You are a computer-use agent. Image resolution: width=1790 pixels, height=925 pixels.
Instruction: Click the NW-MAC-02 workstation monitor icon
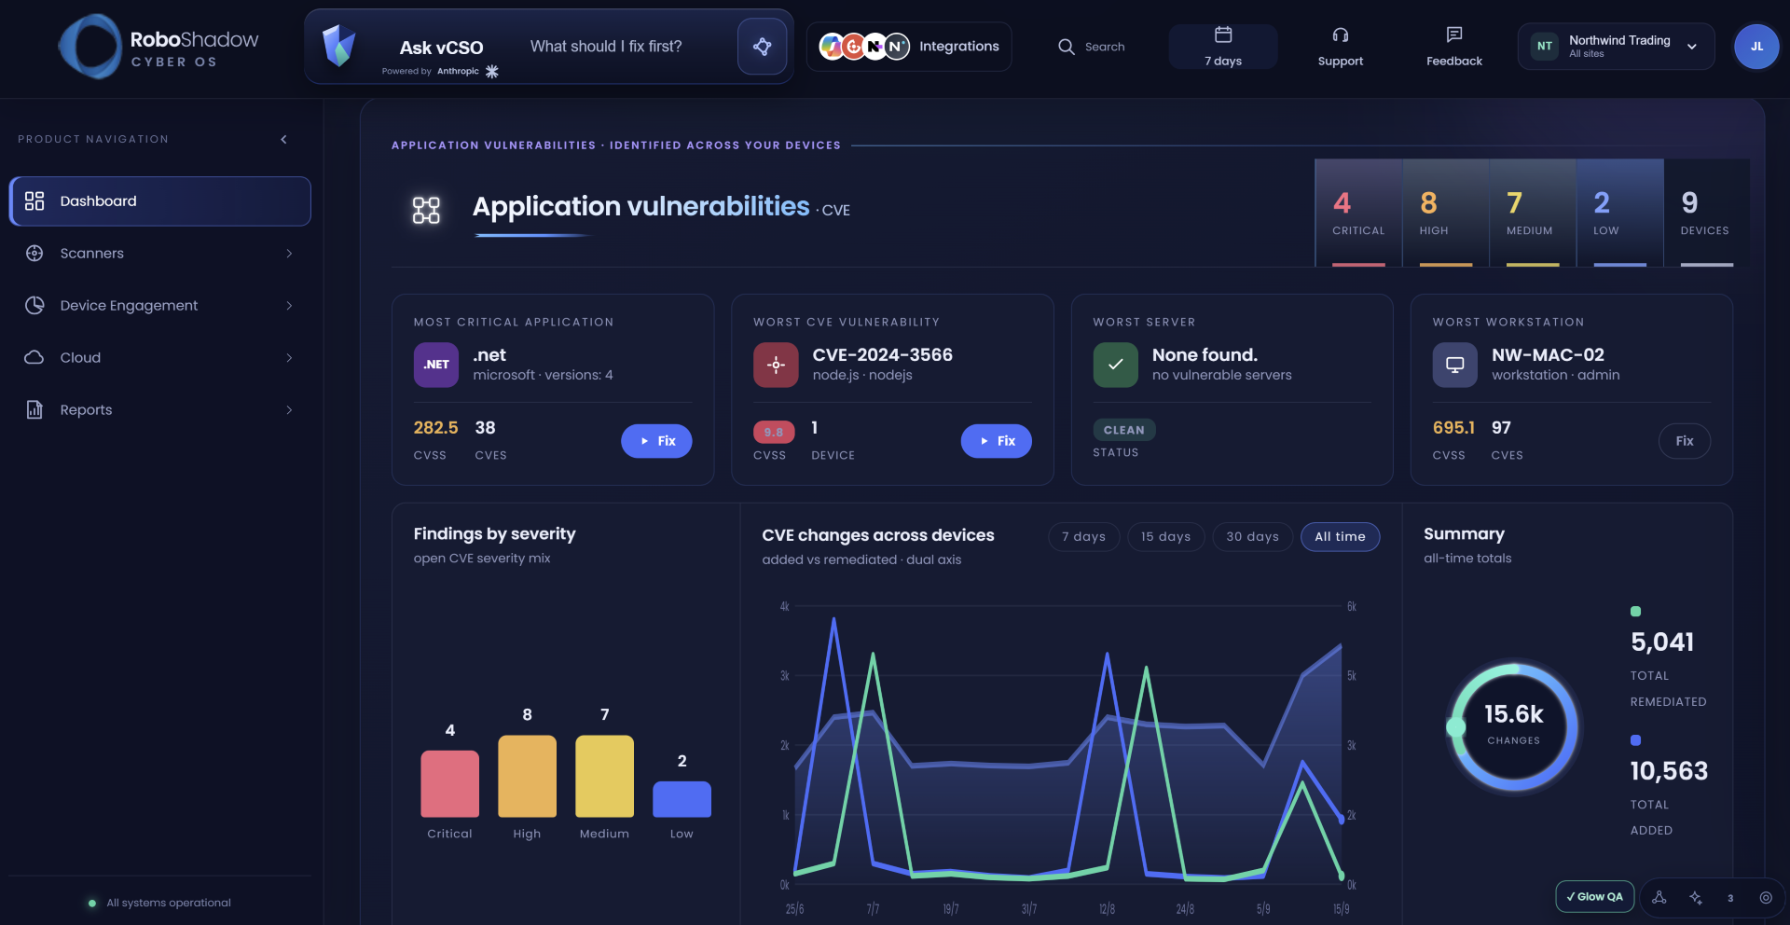(x=1455, y=365)
